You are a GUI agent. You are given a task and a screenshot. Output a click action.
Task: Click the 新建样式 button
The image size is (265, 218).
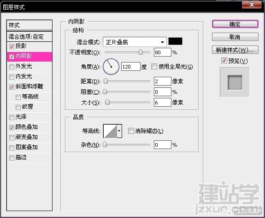point(235,50)
